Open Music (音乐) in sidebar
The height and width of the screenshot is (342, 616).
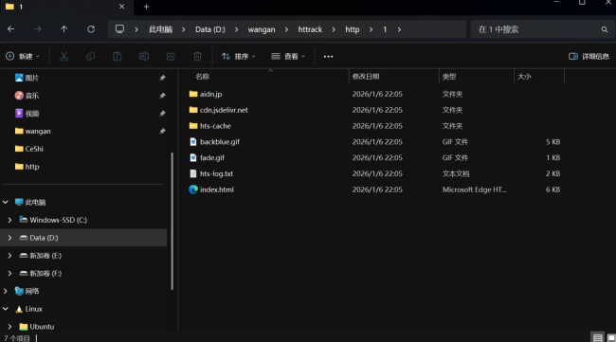click(x=32, y=96)
